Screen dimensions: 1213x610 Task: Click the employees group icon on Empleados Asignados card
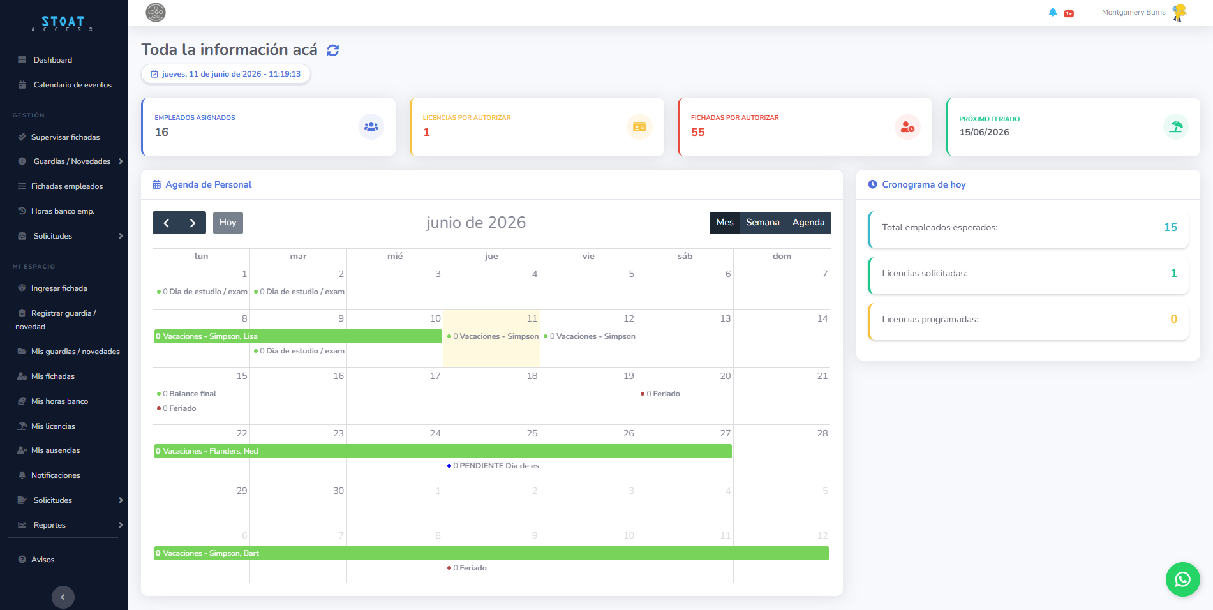[x=371, y=127]
